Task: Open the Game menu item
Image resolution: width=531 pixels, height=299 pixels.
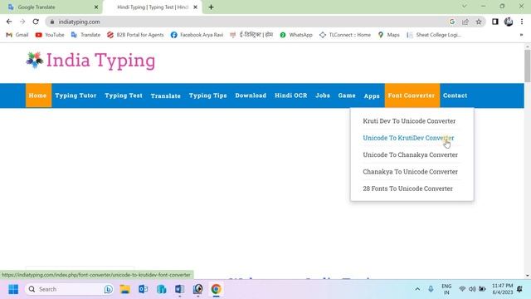Action: pos(347,96)
